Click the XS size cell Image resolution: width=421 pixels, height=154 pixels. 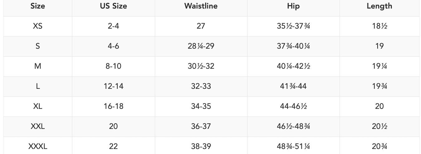[38, 26]
